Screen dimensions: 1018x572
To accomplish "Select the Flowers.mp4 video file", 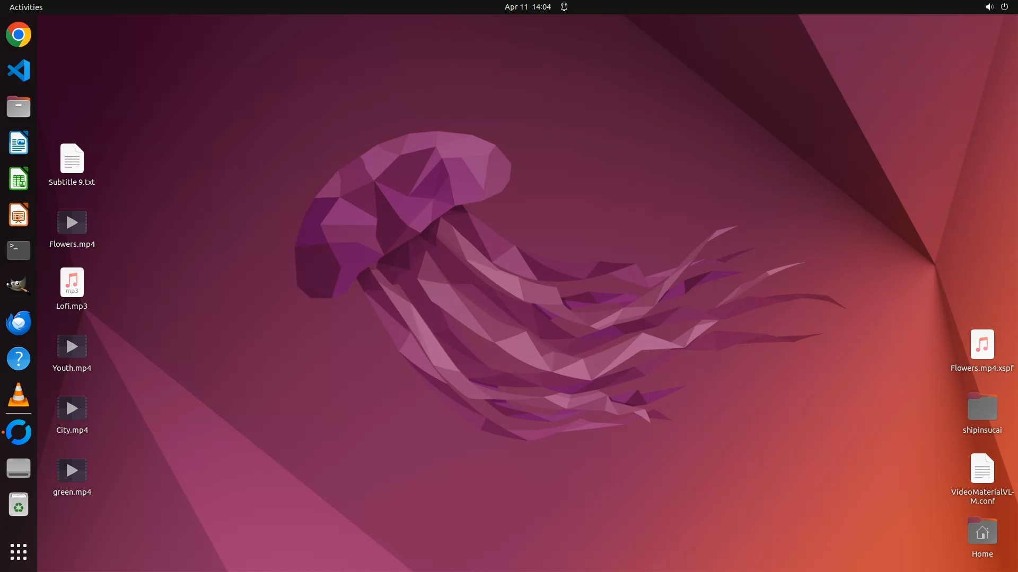I will [x=72, y=223].
